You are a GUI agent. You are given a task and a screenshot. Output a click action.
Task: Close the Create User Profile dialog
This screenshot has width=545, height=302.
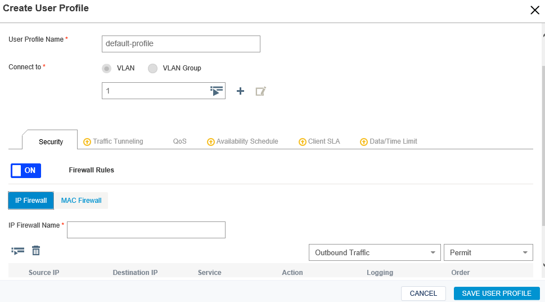(x=534, y=10)
